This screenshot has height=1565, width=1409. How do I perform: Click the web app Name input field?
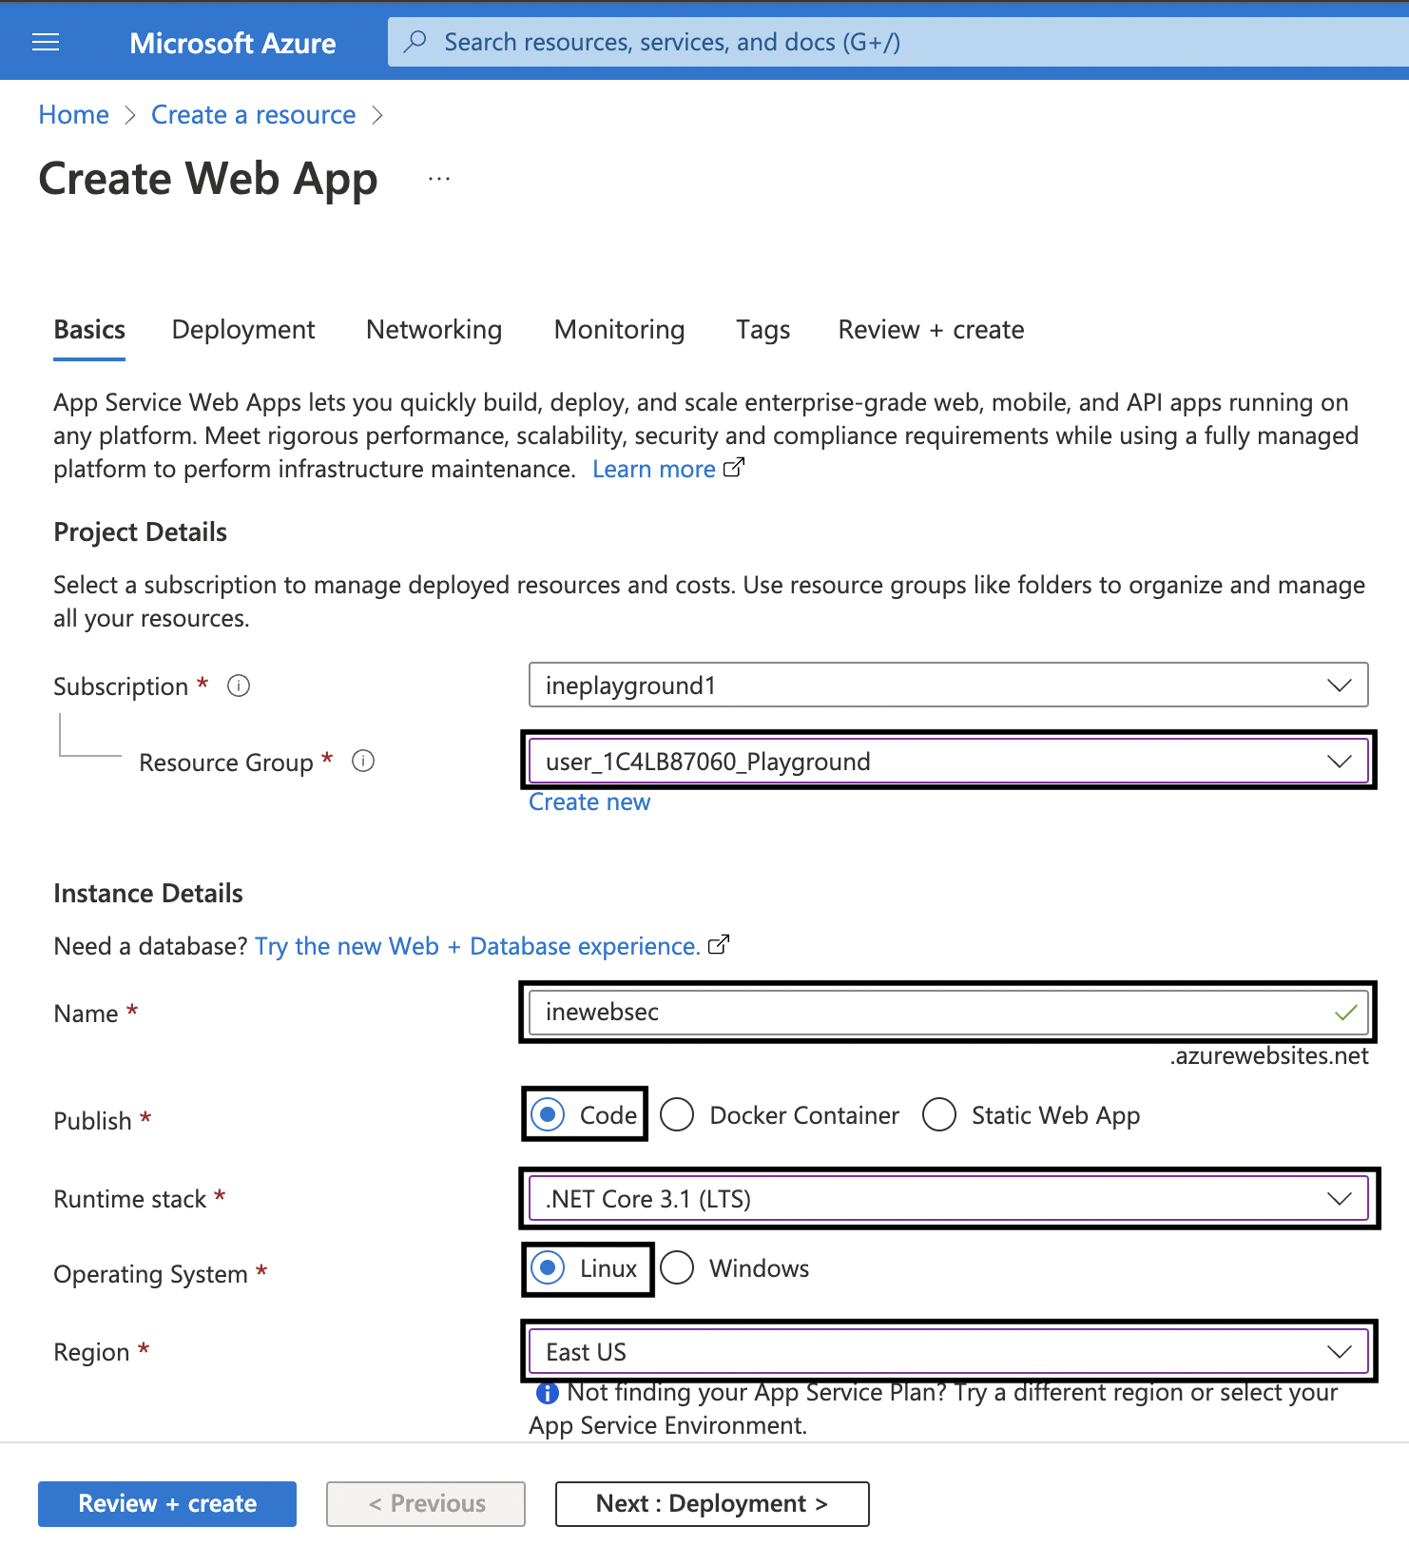pyautogui.click(x=932, y=1013)
